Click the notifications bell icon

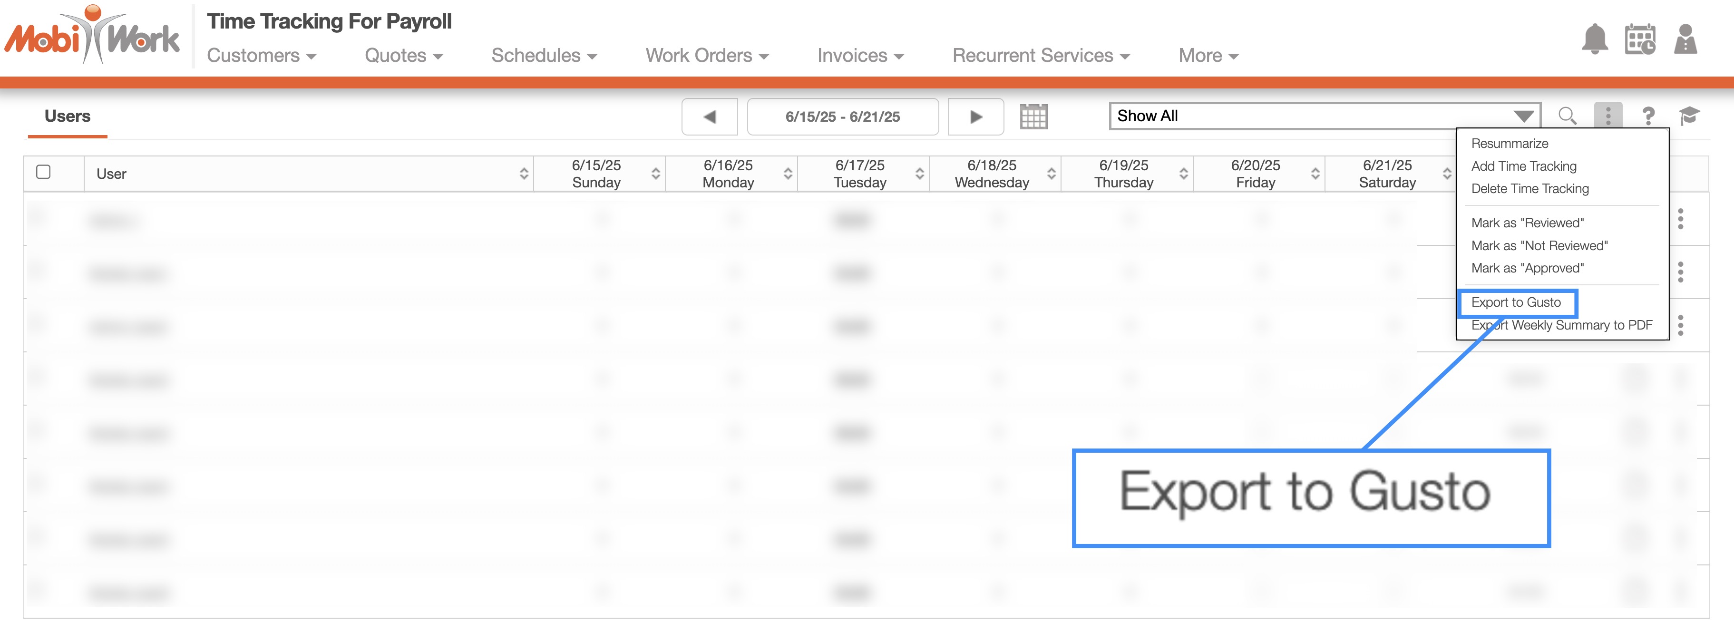(1594, 39)
